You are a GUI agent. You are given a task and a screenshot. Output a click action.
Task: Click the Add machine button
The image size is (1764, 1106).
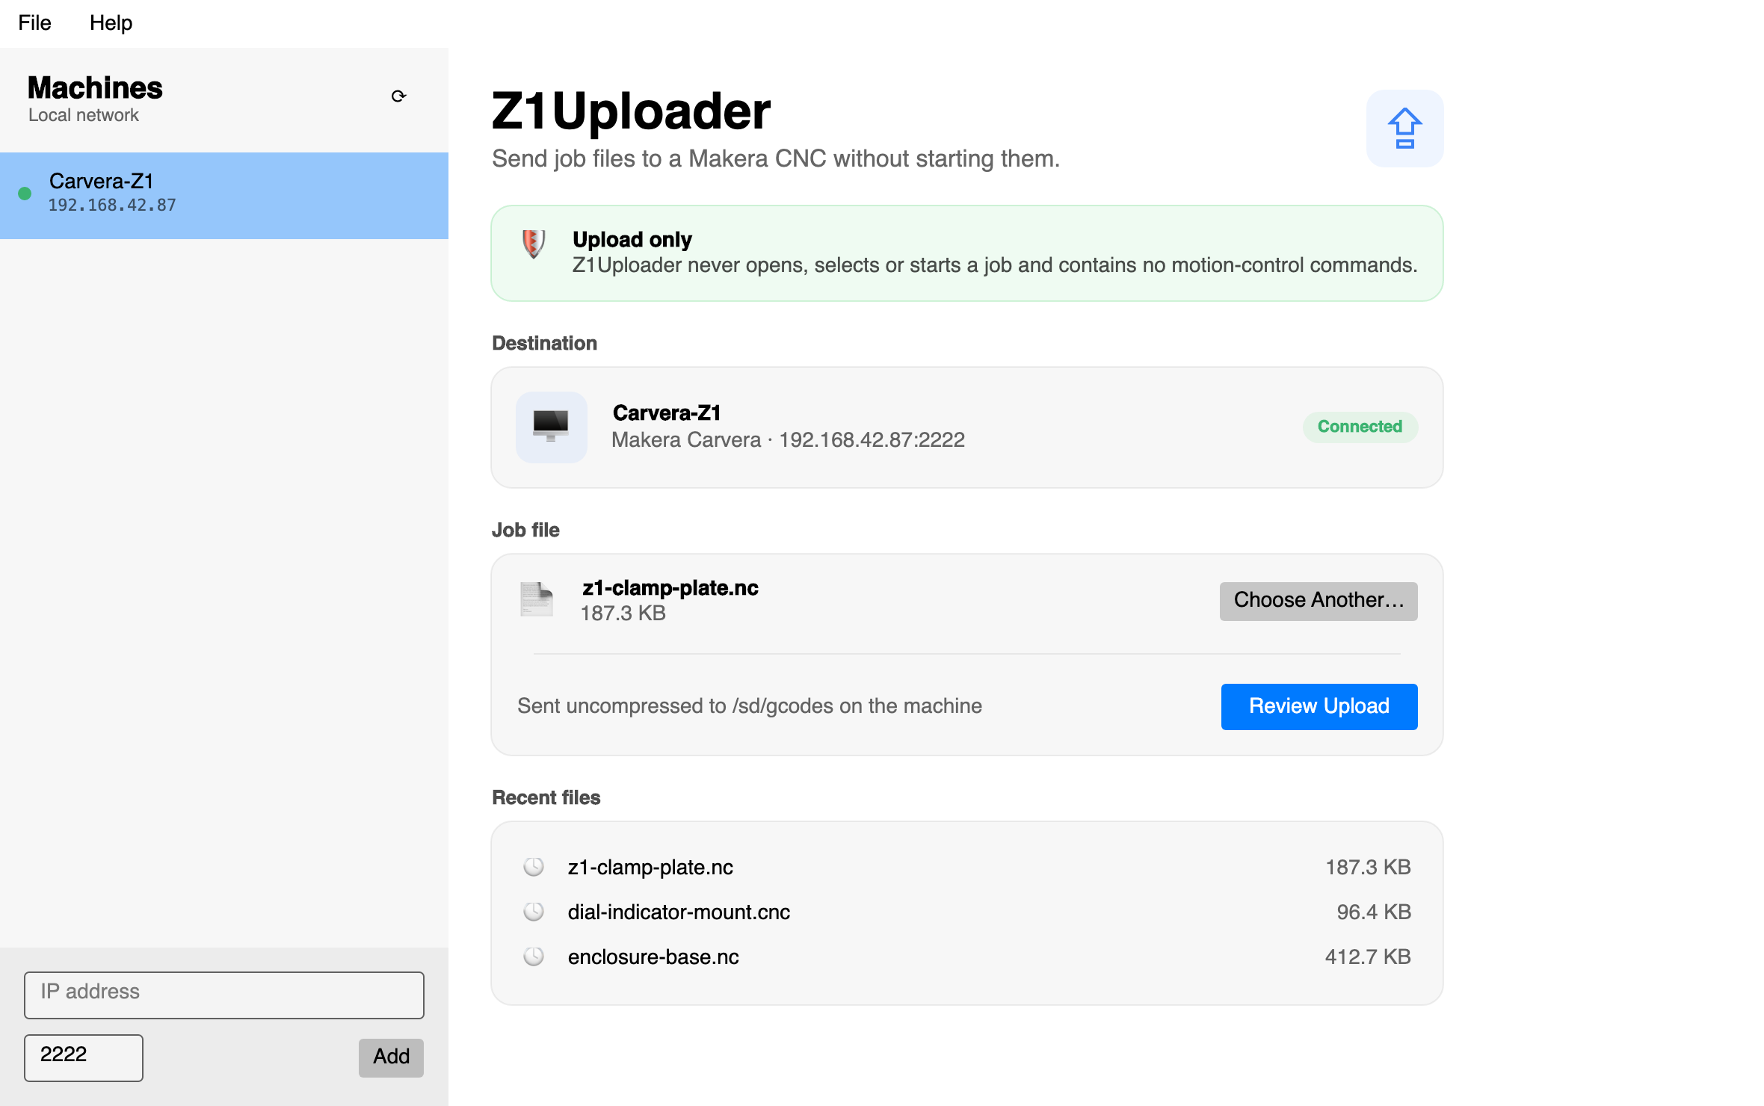pyautogui.click(x=391, y=1057)
